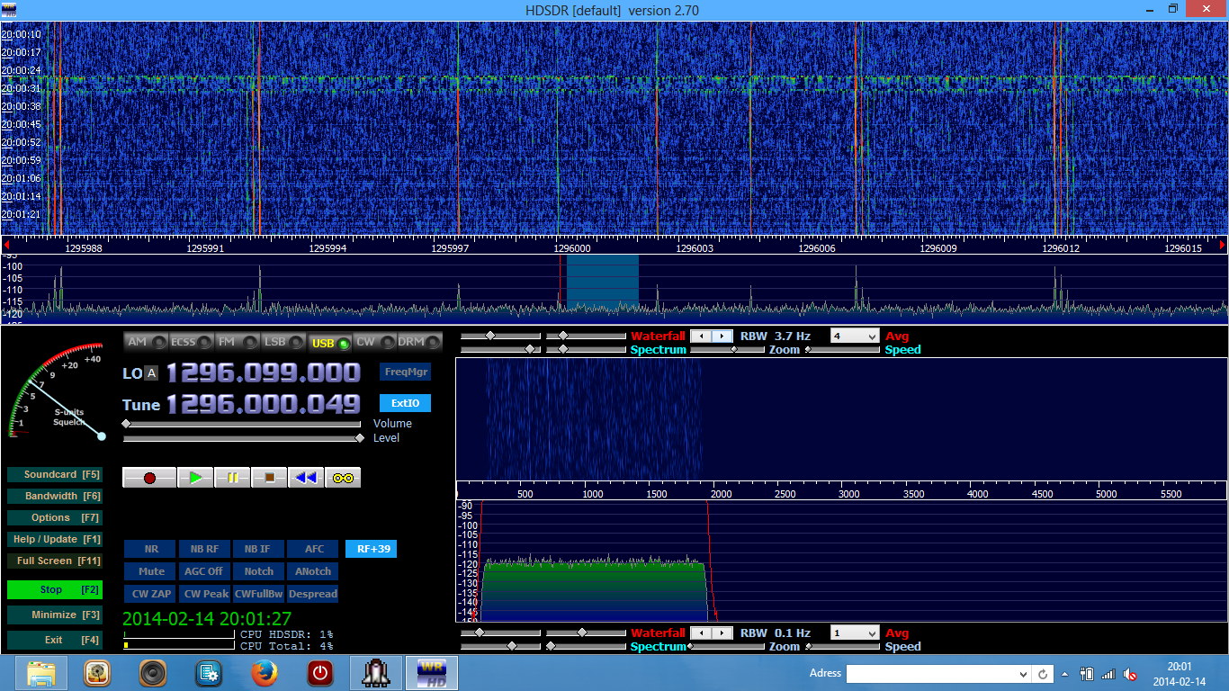This screenshot has width=1229, height=691.
Task: Click the Volume slider handle
Action: pos(126,424)
